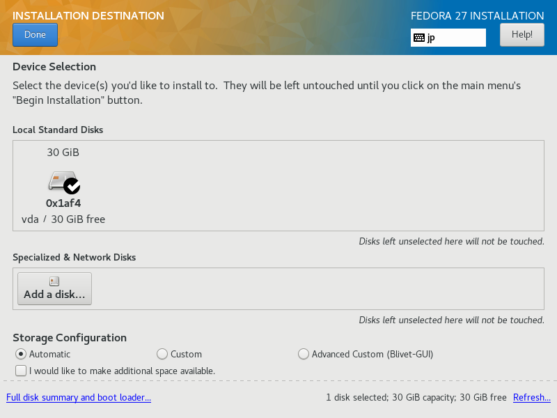This screenshot has width=557, height=418.
Task: Click the small disk icon on Add a disk
Action: (x=54, y=281)
